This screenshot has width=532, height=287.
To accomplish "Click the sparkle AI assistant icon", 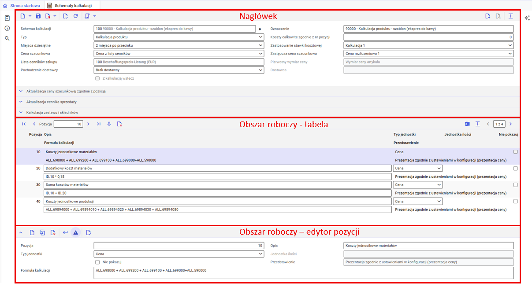I will (x=527, y=18).
